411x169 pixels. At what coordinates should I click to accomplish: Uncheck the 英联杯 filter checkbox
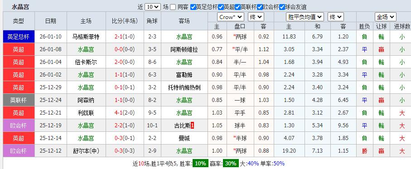pos(238,7)
